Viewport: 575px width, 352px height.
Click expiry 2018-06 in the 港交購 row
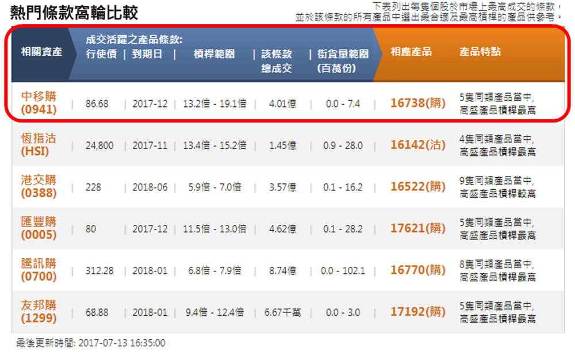[x=150, y=188]
